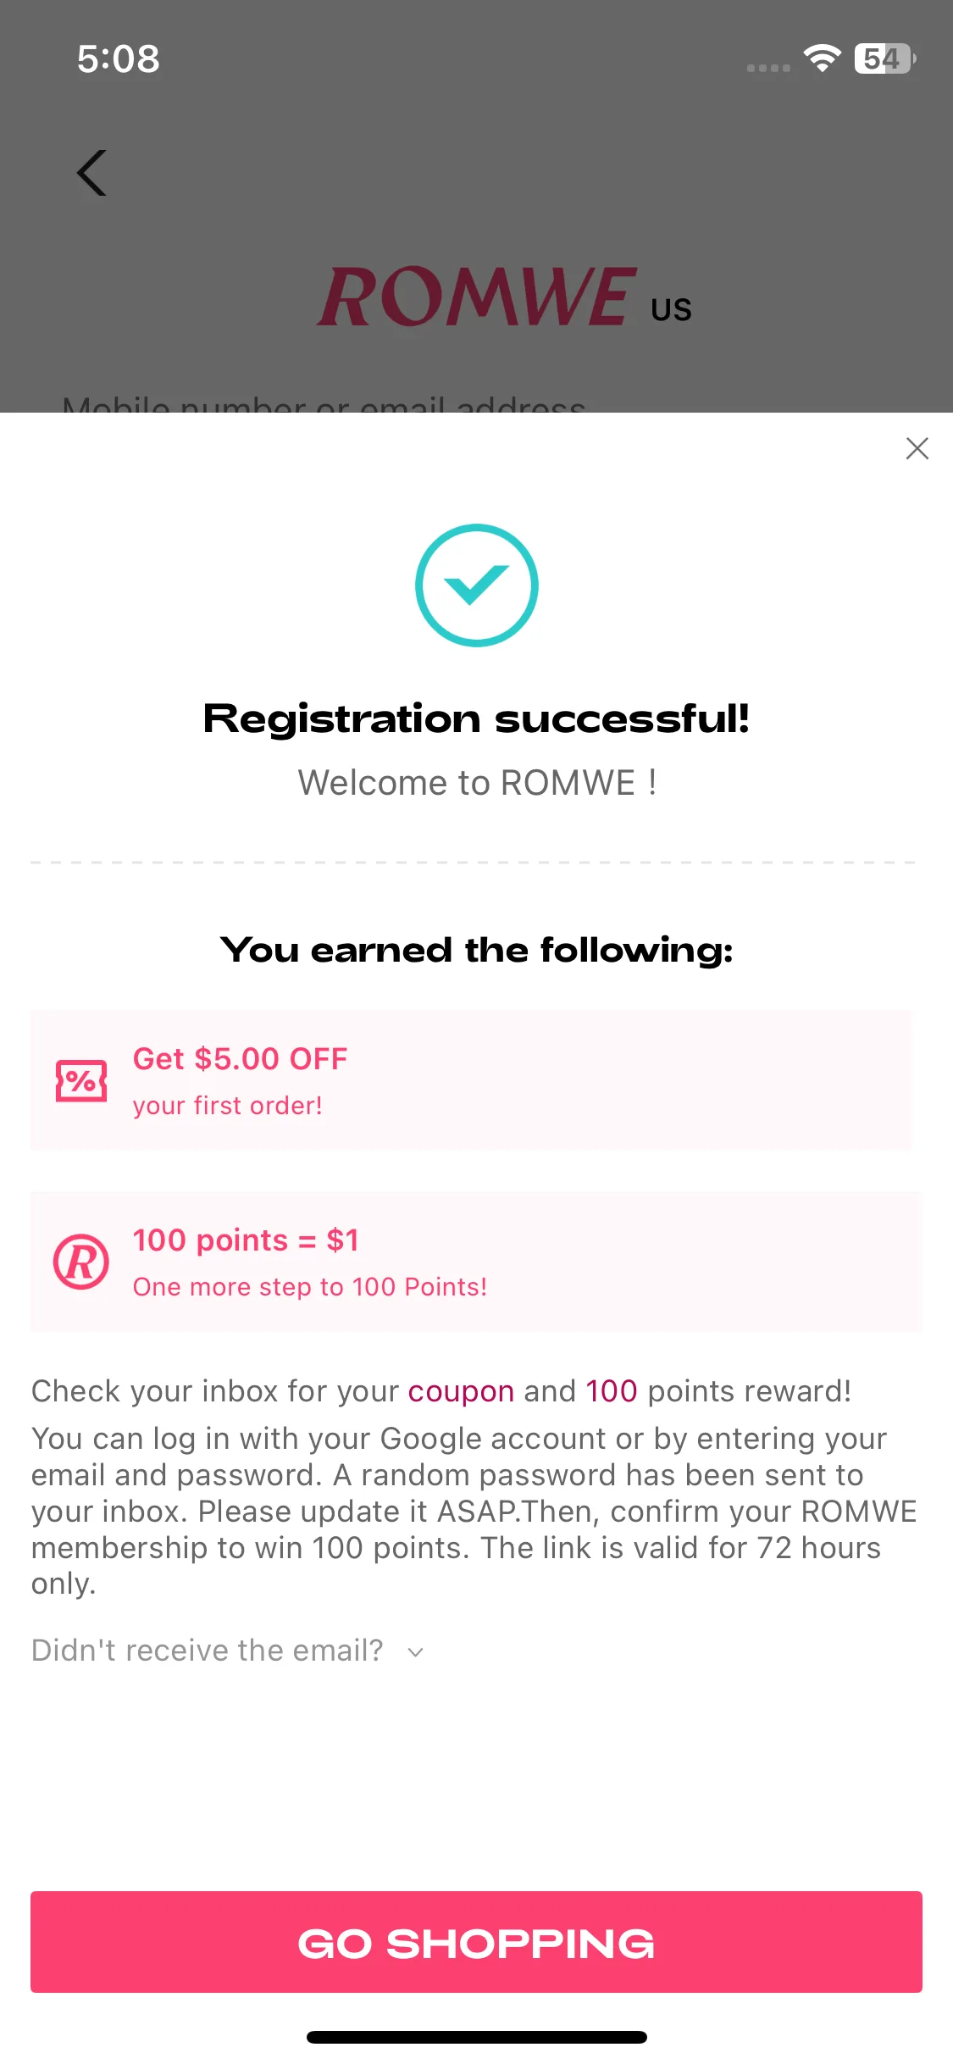953x2064 pixels.
Task: Tap the coupon link in inbox message
Action: pos(461,1391)
